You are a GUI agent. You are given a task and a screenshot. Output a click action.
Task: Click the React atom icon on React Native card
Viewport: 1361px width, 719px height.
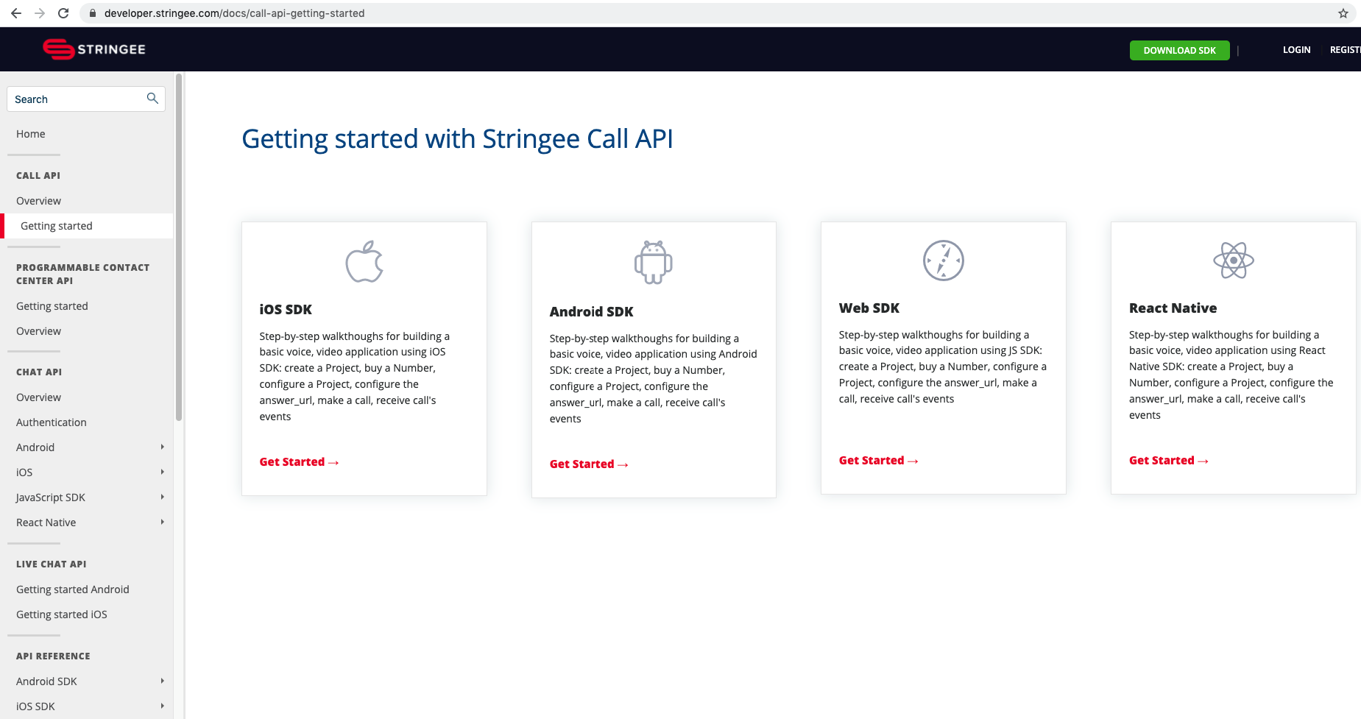(x=1233, y=261)
